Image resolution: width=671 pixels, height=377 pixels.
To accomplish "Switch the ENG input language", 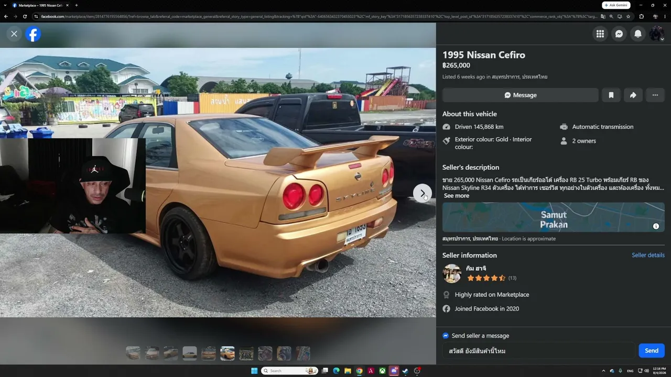I will pos(630,371).
